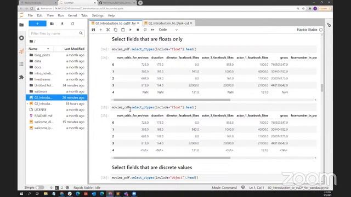Create a new folder in file browser

[x=52, y=24]
